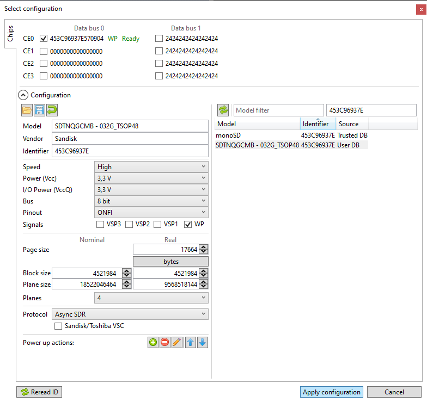Click the open configuration folder icon

pos(27,110)
